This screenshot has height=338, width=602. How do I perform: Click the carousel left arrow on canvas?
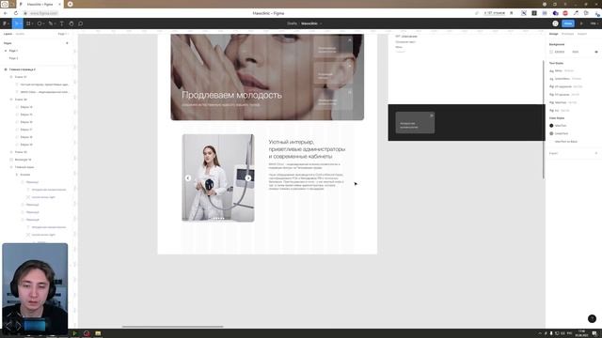(x=188, y=177)
